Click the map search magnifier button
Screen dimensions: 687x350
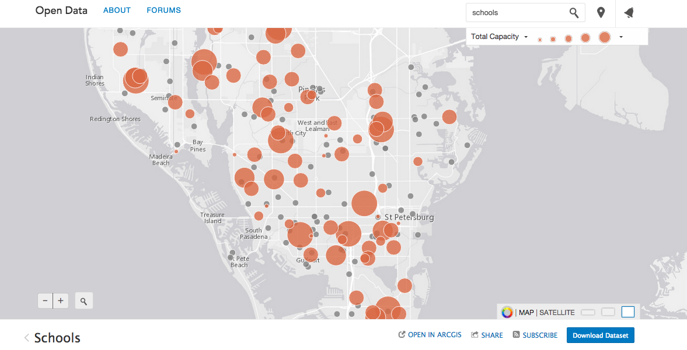pyautogui.click(x=83, y=301)
